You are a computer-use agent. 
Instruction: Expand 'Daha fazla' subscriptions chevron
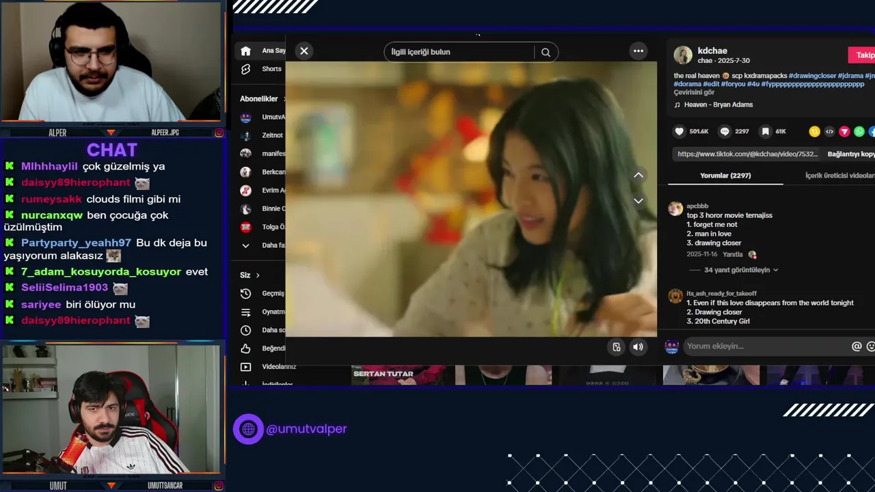[245, 245]
